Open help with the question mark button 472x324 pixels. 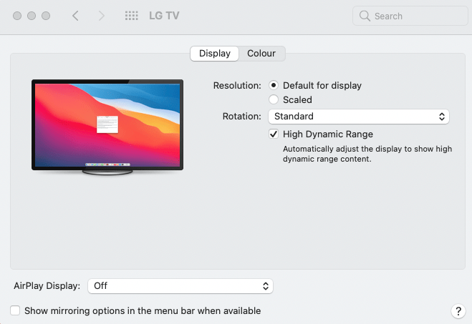tap(458, 311)
